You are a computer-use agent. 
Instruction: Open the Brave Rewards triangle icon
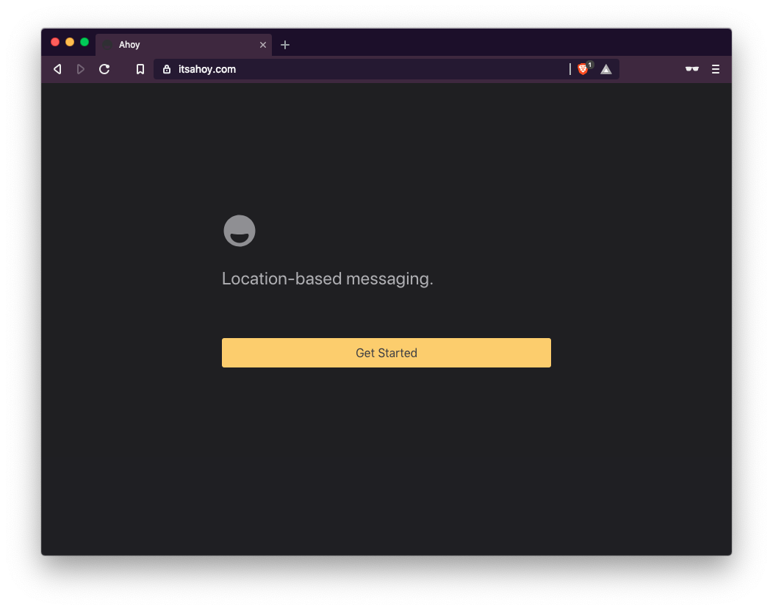click(x=606, y=70)
